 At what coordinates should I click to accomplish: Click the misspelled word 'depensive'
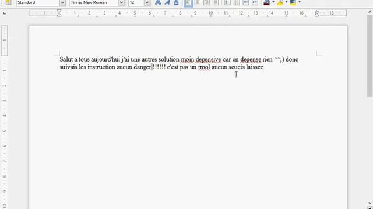[x=209, y=59]
